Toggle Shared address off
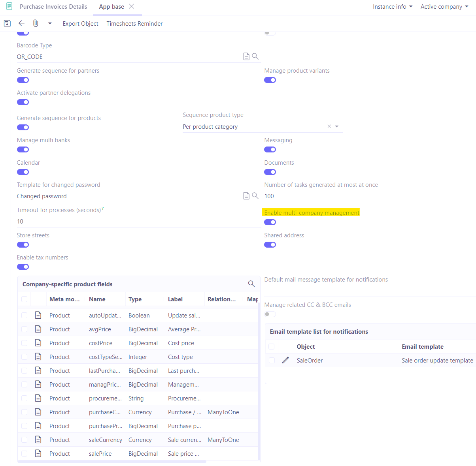The width and height of the screenshot is (476, 466). (270, 244)
